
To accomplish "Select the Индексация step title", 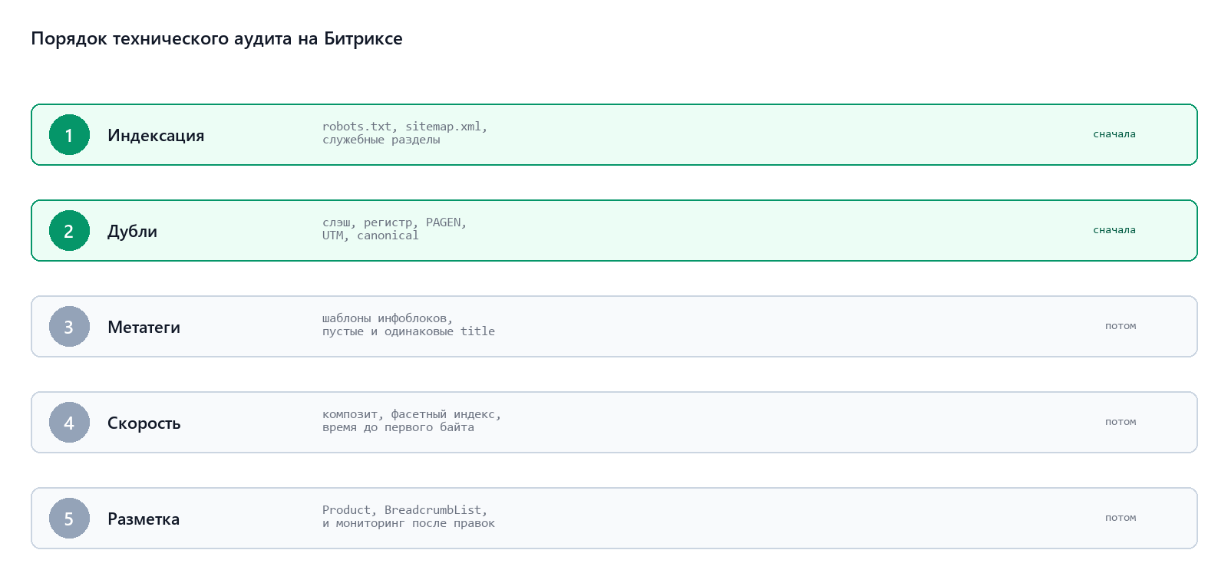I will click(156, 136).
